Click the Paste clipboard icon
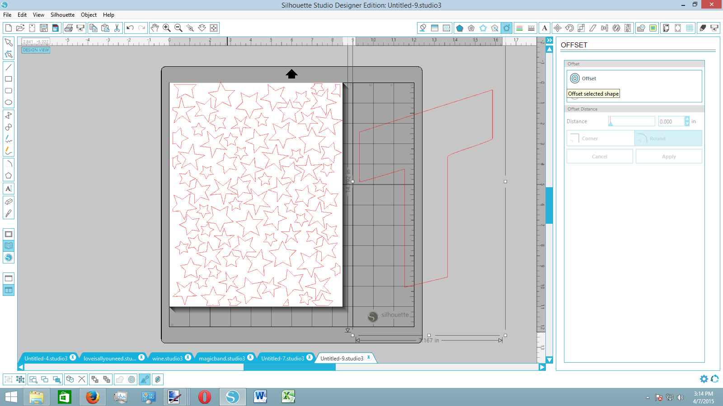Image resolution: width=723 pixels, height=406 pixels. 105,28
